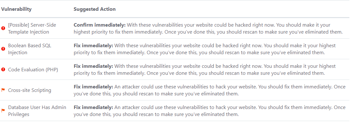Open the Cross-site Scripting vulnerability entry
This screenshot has height=122, width=351.
pyautogui.click(x=29, y=90)
